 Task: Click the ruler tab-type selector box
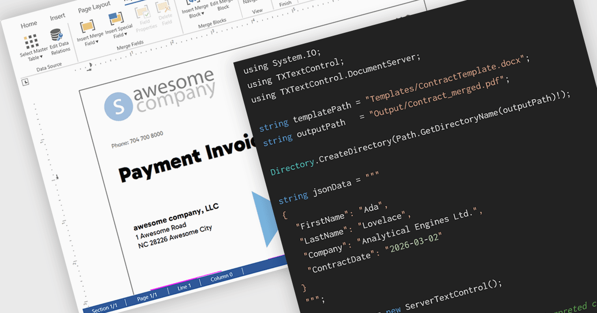(x=25, y=82)
